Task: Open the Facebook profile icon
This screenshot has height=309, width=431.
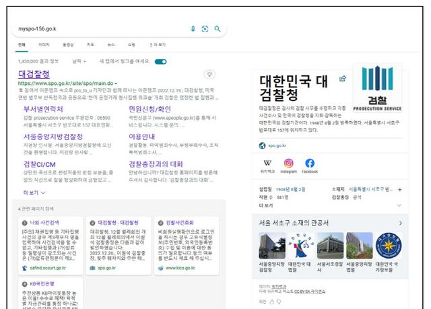Action: pyautogui.click(x=310, y=163)
